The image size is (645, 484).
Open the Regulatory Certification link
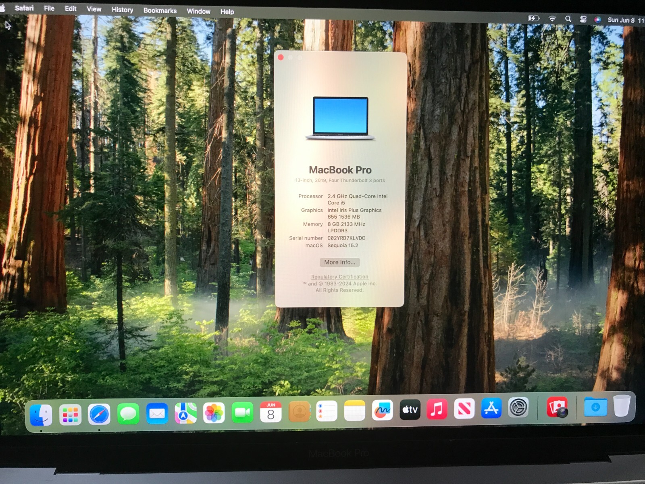click(x=339, y=277)
